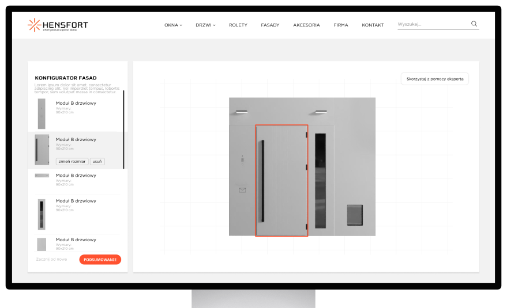Image resolution: width=507 pixels, height=308 pixels.
Task: Open the AKCESORIA menu item
Action: click(306, 25)
